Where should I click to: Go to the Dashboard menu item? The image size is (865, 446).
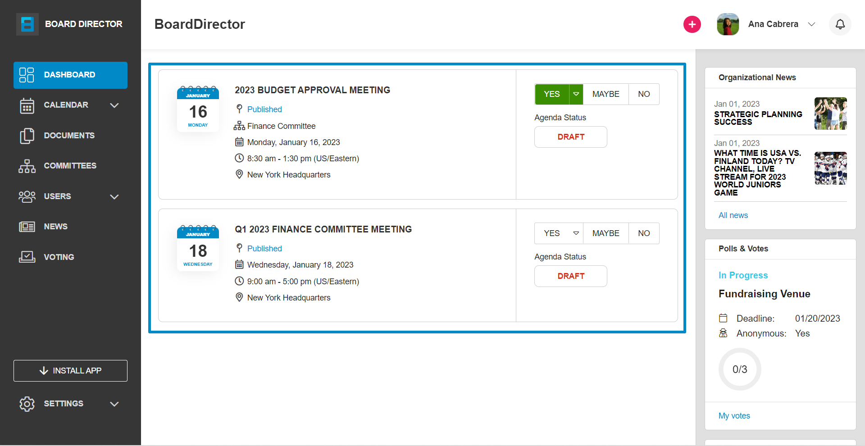tap(70, 75)
